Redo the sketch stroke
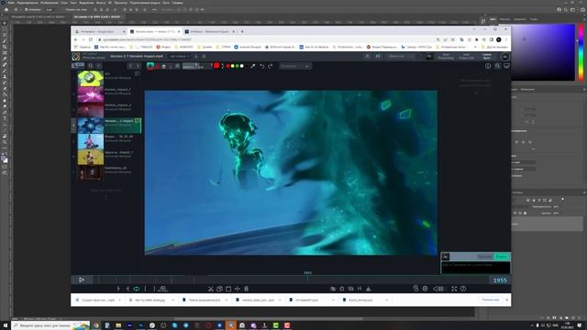Screen dimensions: 587x330 [x=271, y=66]
